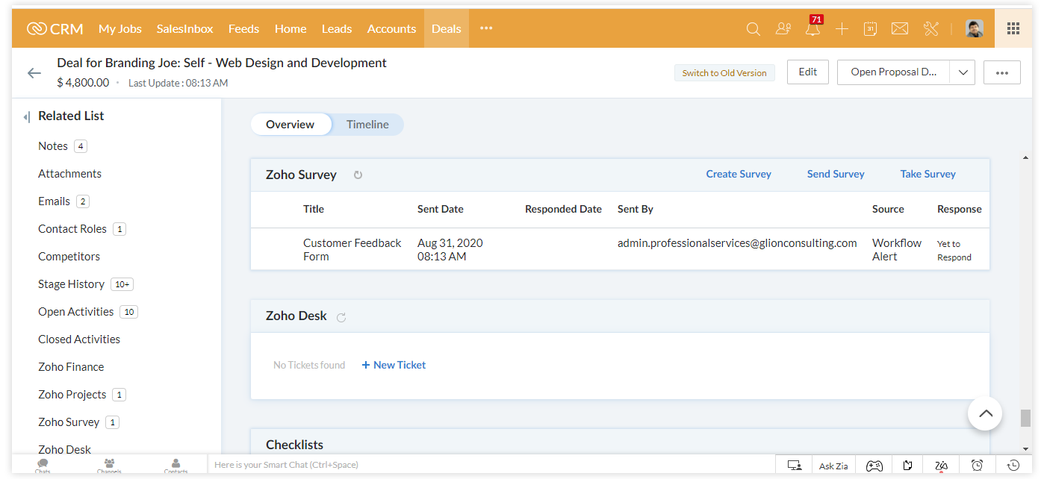
Task: Open the My Jobs module
Action: (x=120, y=29)
